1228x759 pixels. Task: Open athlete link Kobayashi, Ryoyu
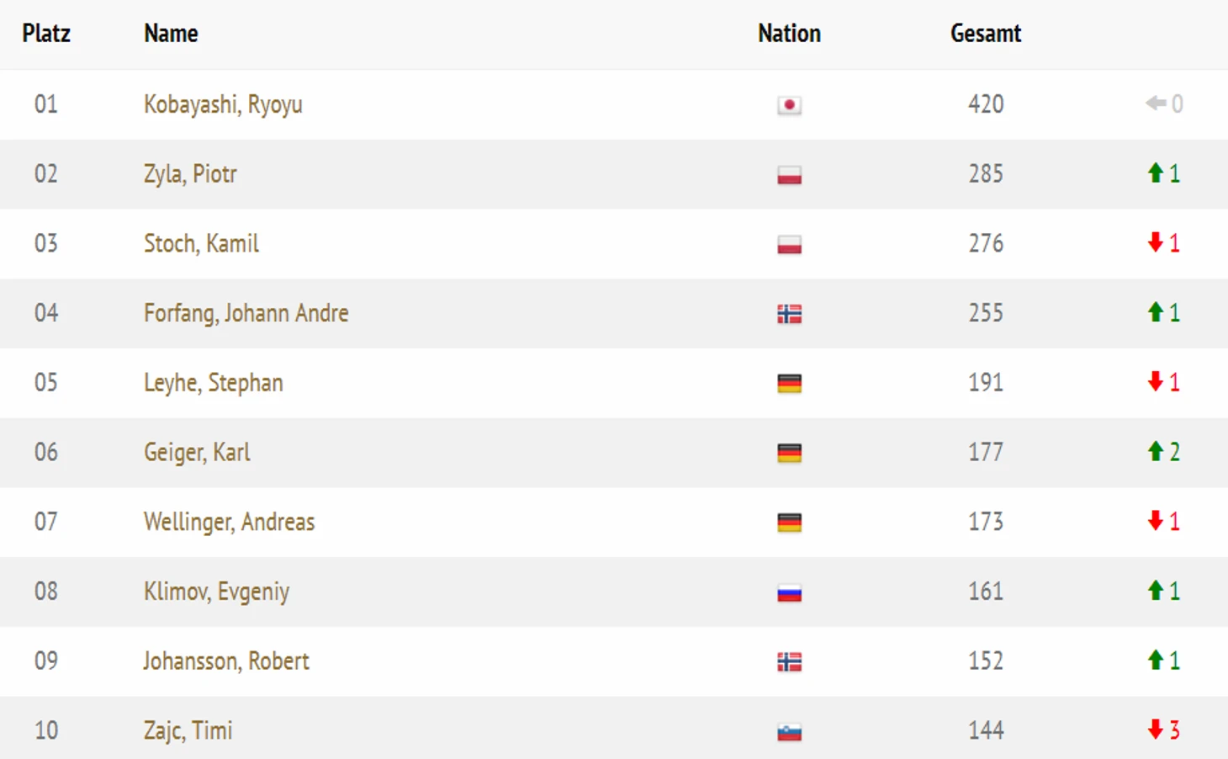coord(223,104)
